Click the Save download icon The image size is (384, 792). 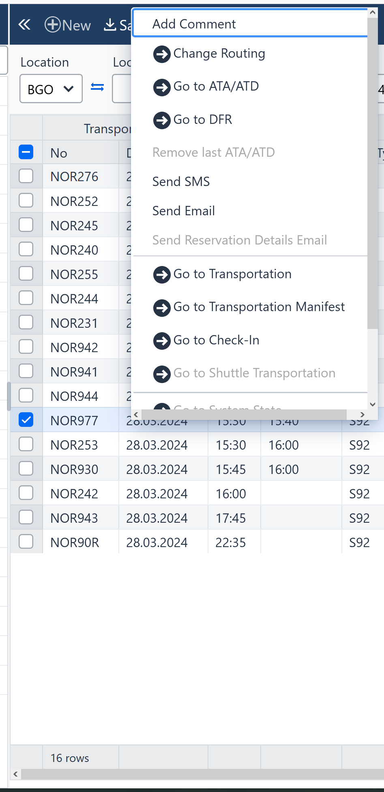110,25
